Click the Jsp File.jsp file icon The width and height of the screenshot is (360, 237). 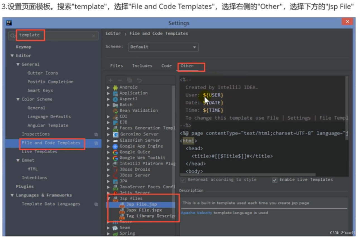pos(122,205)
